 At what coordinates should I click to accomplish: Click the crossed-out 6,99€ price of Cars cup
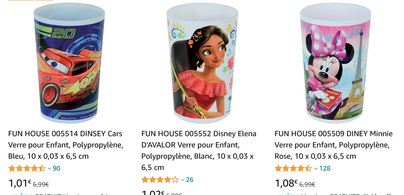click(x=41, y=185)
